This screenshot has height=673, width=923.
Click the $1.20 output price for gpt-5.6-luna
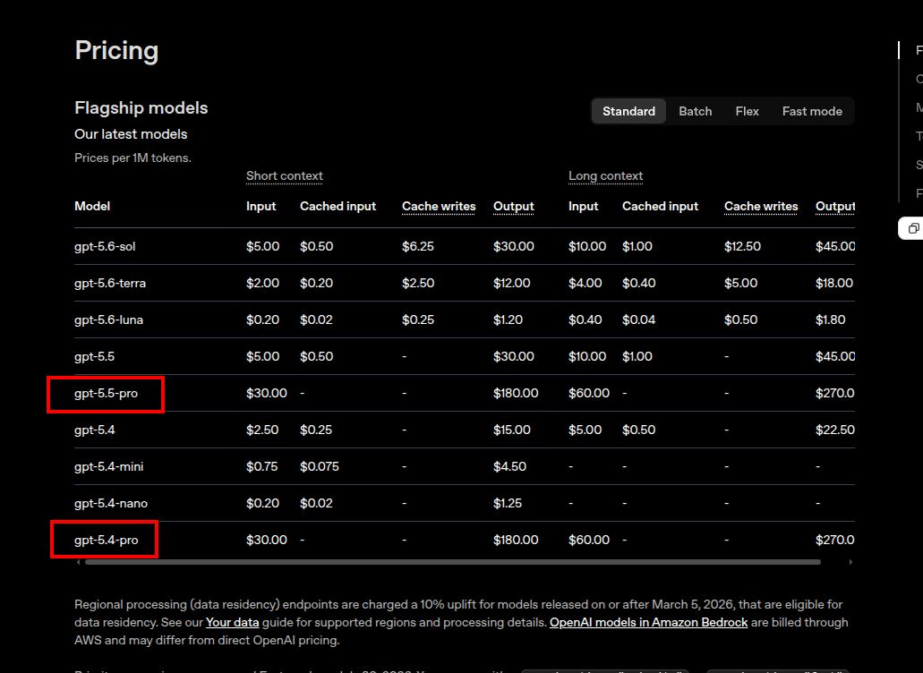(508, 320)
